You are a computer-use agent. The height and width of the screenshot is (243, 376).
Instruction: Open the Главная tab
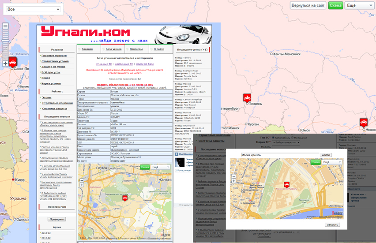point(87,49)
